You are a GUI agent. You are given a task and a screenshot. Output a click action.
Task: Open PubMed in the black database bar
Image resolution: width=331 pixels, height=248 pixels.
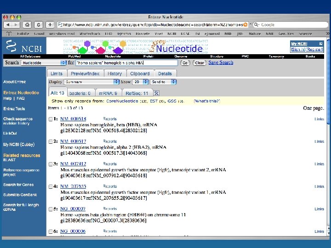click(74, 56)
